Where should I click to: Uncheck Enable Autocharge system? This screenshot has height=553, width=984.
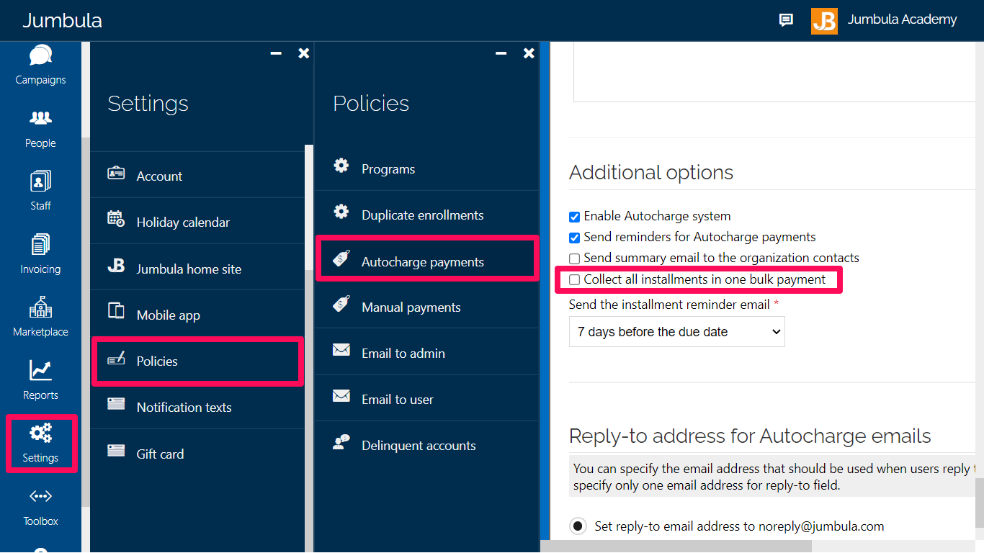coord(575,217)
